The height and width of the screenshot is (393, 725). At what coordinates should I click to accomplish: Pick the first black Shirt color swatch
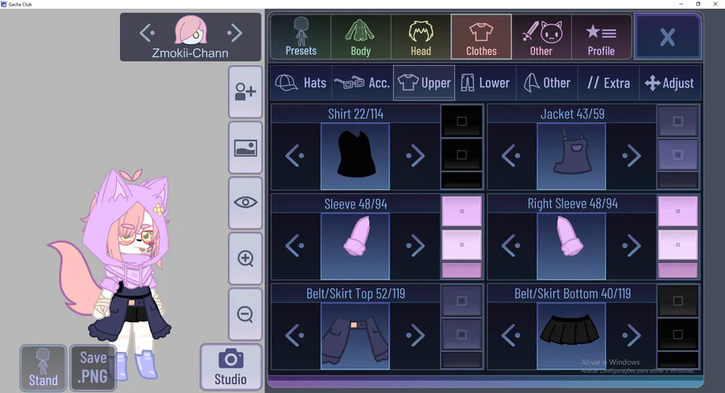462,121
